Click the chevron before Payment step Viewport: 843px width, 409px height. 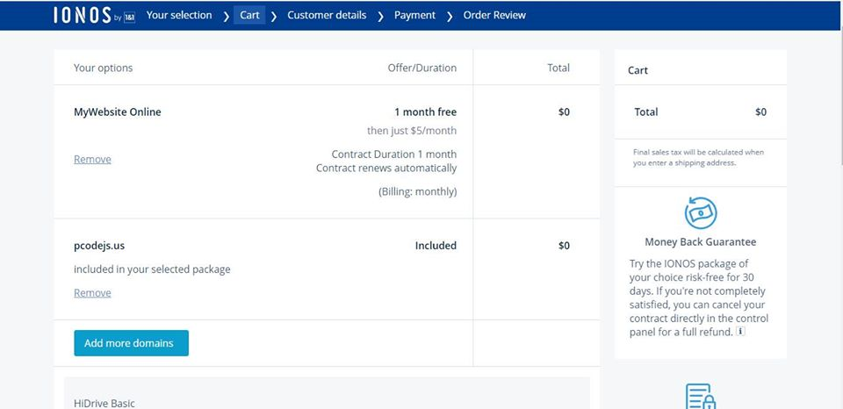[380, 16]
